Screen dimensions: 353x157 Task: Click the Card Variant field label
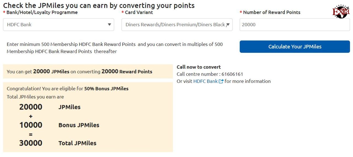tap(139, 12)
